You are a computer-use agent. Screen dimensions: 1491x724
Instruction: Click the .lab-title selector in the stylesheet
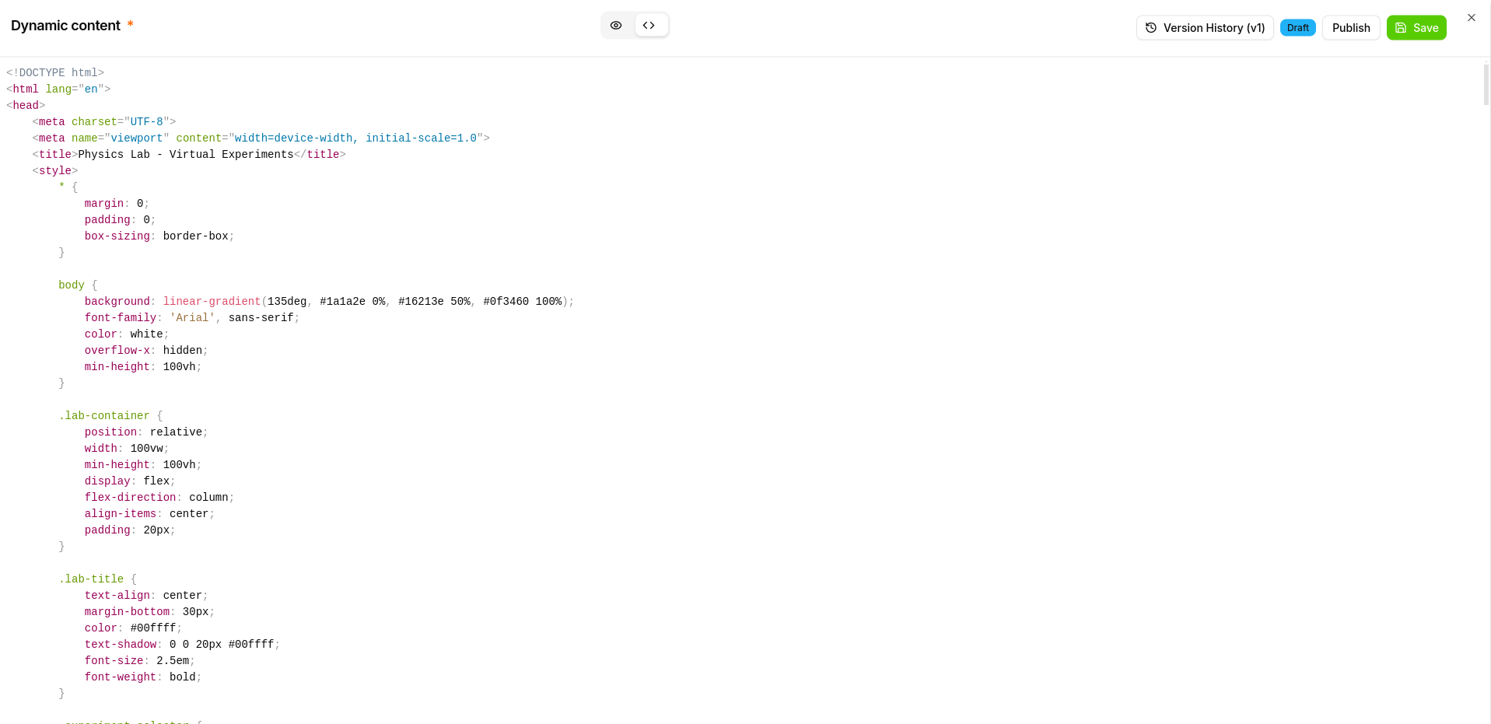coord(91,579)
